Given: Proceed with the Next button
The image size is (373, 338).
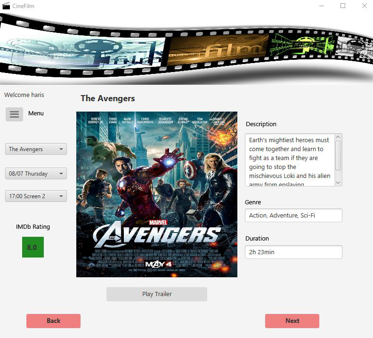Looking at the screenshot, I should coord(292,321).
